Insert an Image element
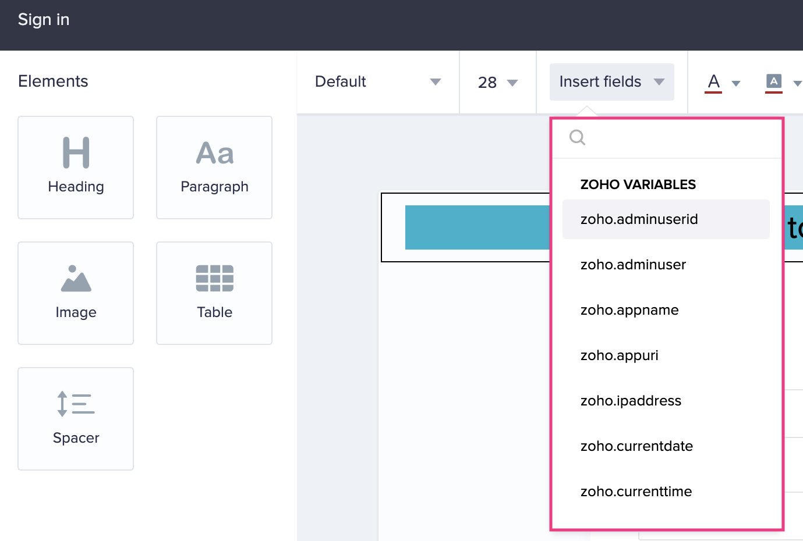The height and width of the screenshot is (541, 803). [x=75, y=293]
